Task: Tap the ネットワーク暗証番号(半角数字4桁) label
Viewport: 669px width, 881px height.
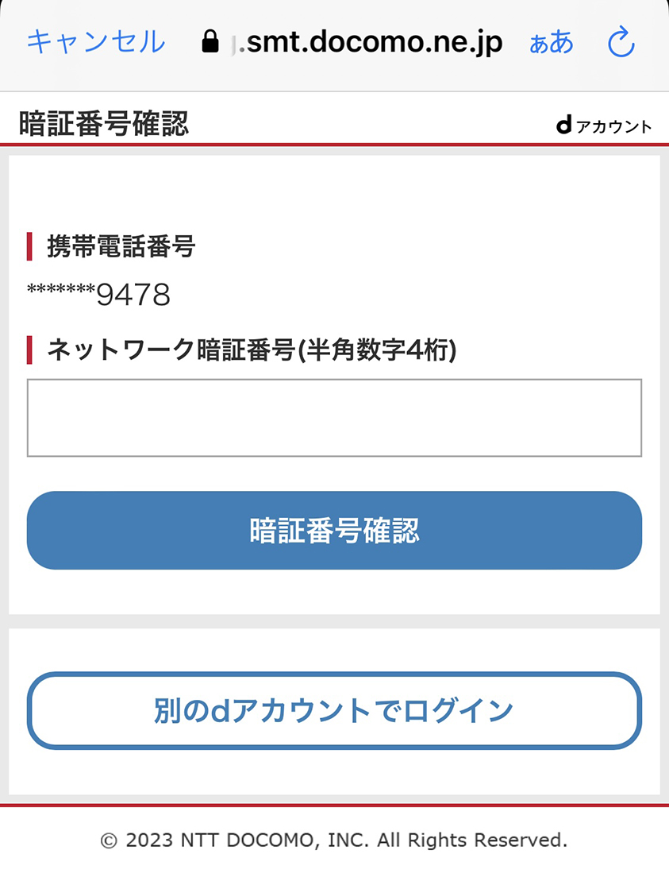Action: 252,350
